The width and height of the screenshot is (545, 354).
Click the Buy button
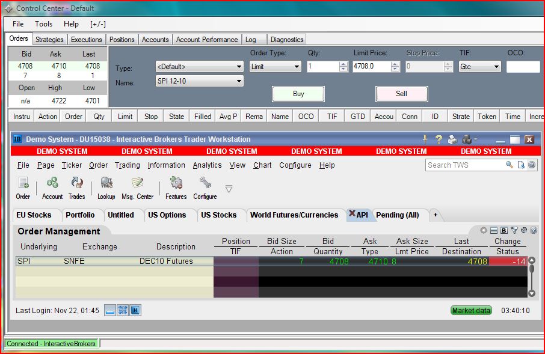pyautogui.click(x=298, y=94)
